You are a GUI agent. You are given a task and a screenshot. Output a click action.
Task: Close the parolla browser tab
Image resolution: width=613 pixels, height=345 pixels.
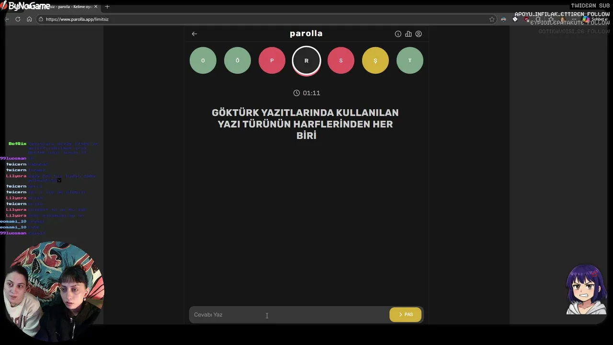96,7
